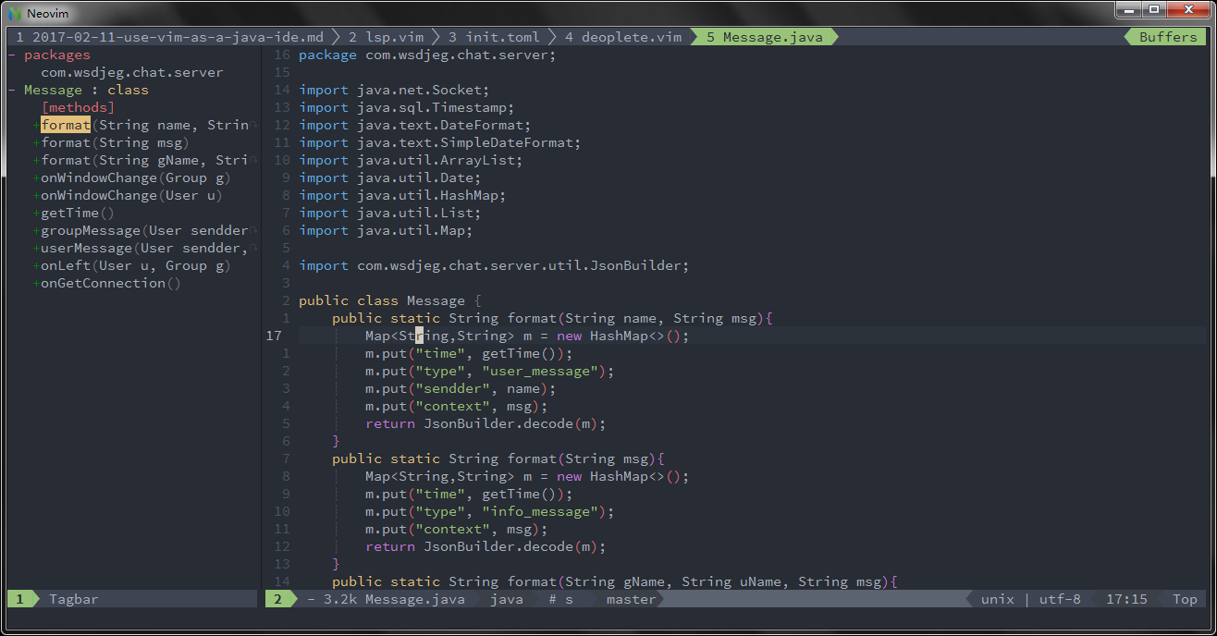The height and width of the screenshot is (636, 1217).
Task: Jump to userMessage(User sendder, method
Action: tap(144, 248)
